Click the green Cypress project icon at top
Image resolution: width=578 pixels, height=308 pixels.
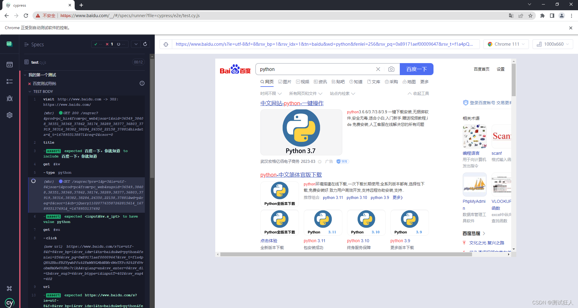point(10,44)
